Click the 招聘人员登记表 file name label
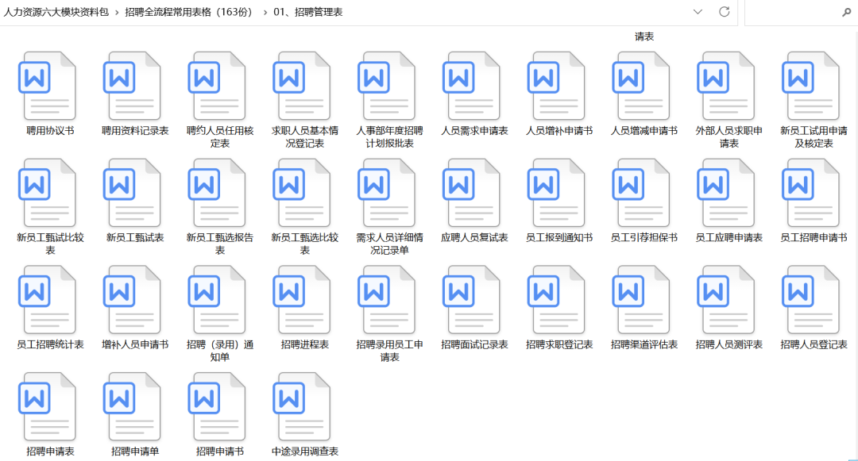This screenshot has width=858, height=461. [814, 344]
